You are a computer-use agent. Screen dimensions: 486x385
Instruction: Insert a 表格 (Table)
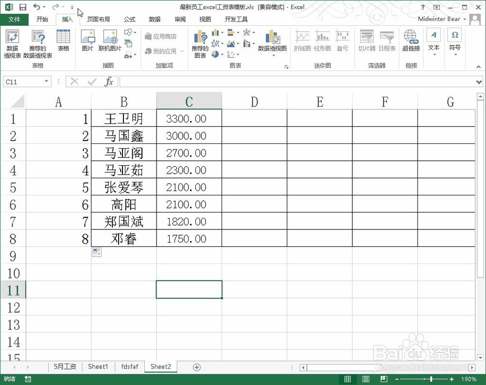[63, 43]
